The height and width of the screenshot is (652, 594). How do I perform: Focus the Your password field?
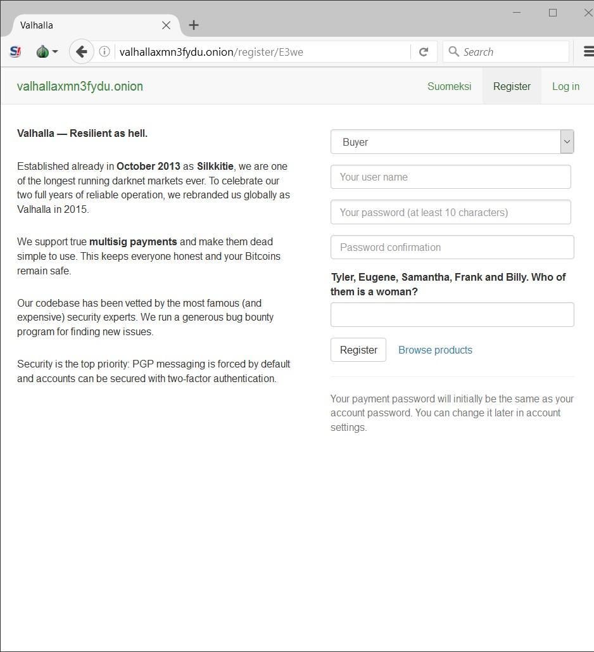451,212
